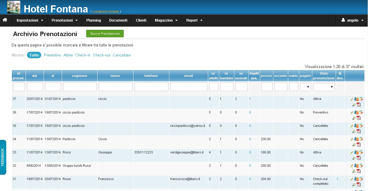Edit reservation 35 with the pencil icon

tap(352, 126)
